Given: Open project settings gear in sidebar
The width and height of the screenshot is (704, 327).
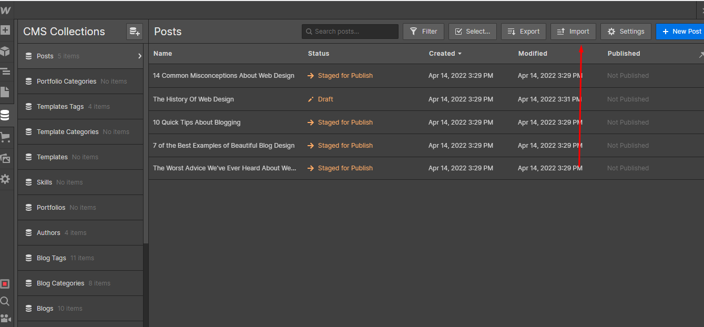Looking at the screenshot, I should pyautogui.click(x=5, y=179).
